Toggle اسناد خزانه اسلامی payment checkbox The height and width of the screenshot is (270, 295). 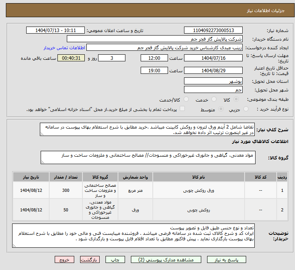[182, 109]
